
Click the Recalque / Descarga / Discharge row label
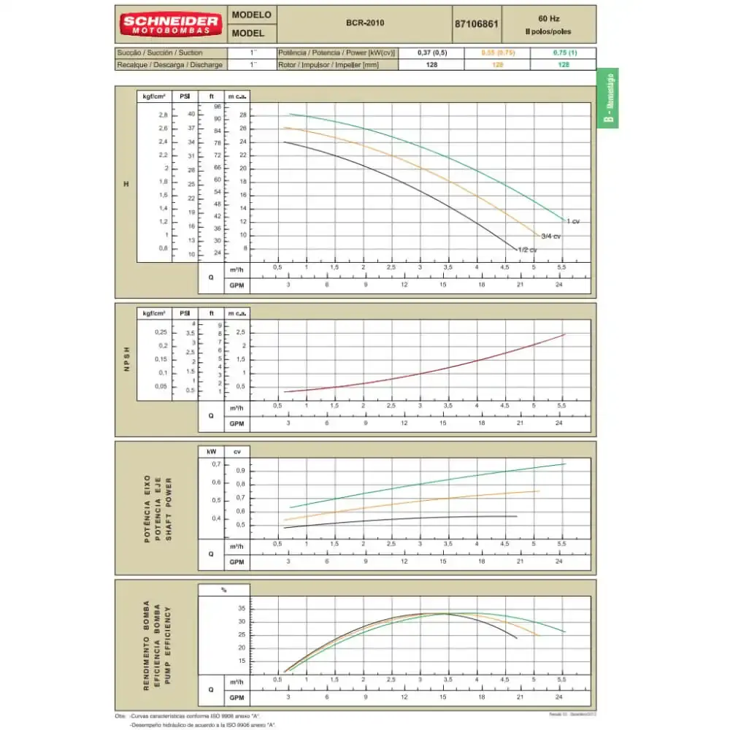click(169, 65)
